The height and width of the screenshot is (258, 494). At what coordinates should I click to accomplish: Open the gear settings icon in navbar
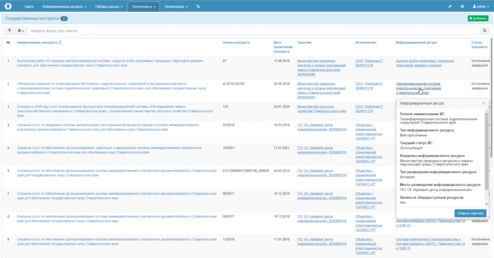click(x=462, y=6)
